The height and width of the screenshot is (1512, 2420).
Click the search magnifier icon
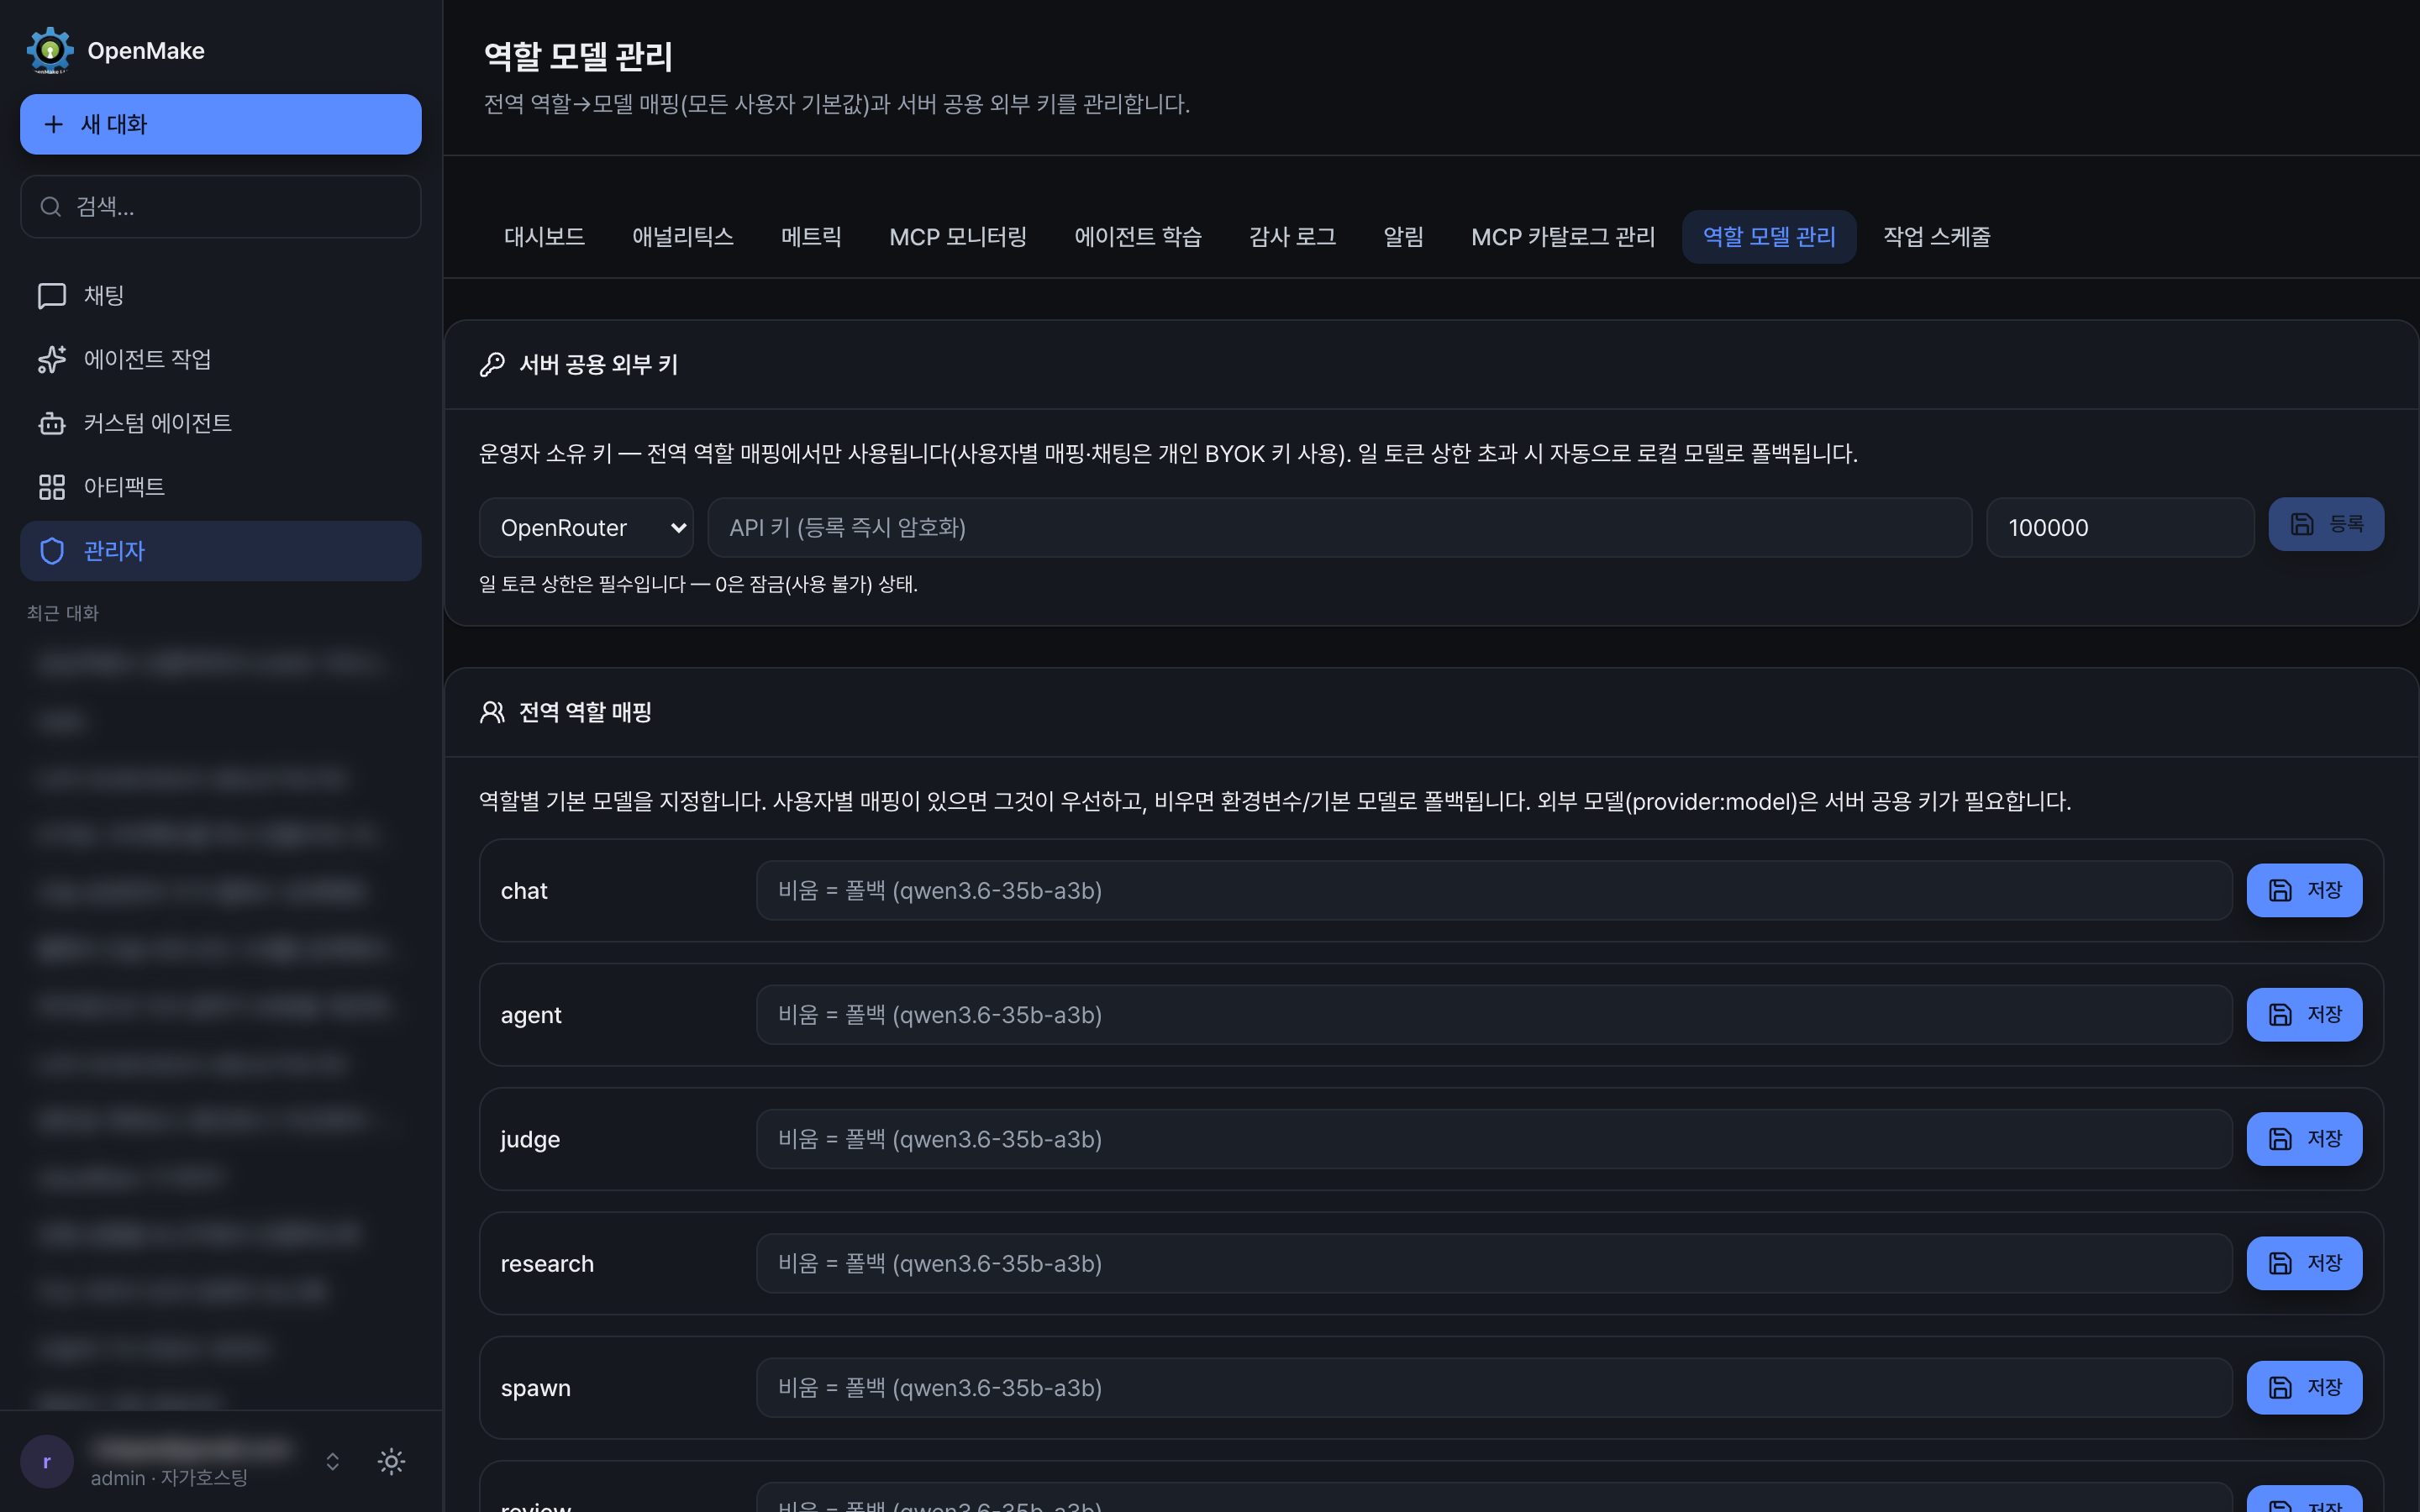50,207
